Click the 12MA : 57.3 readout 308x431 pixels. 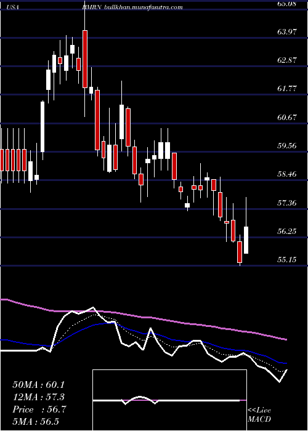coord(38,397)
